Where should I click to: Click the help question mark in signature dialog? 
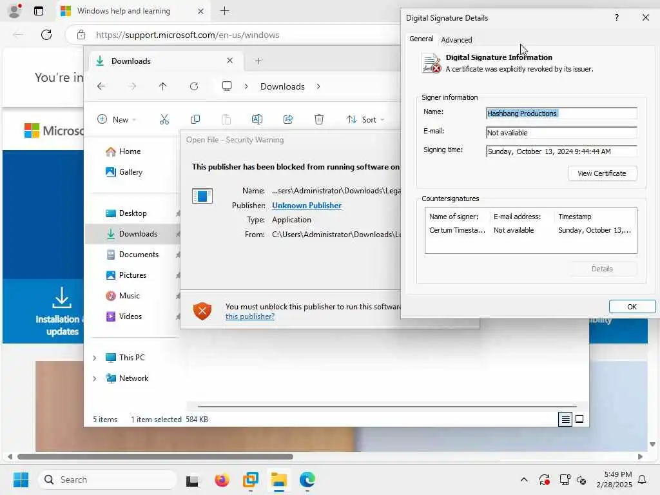click(x=617, y=17)
